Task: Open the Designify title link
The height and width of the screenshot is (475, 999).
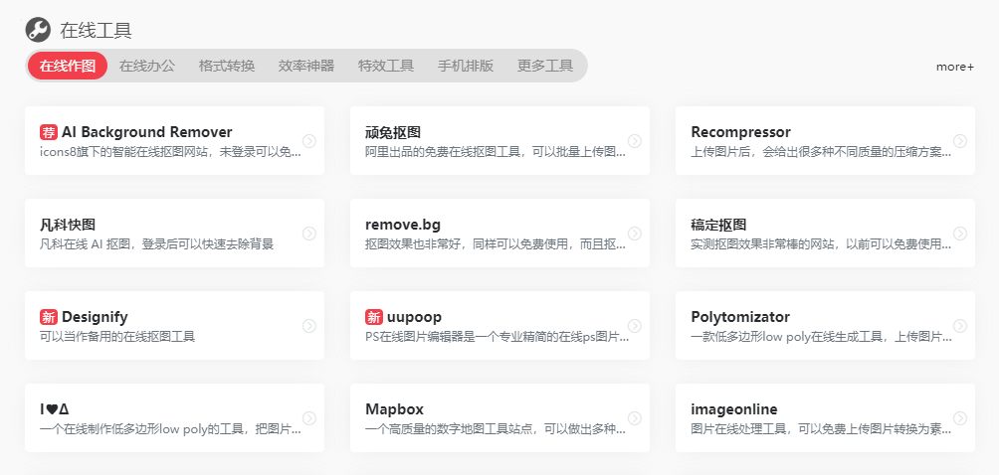Action: pos(95,317)
